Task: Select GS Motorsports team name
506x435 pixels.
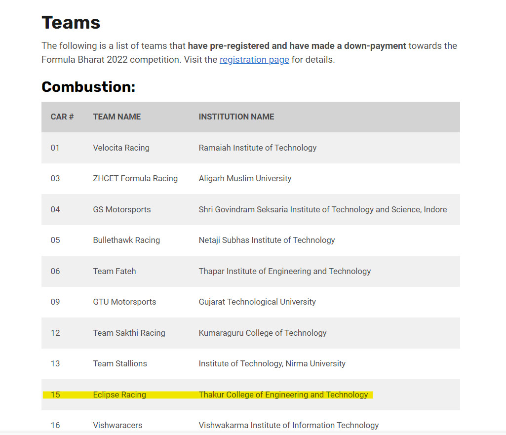Action: tap(121, 209)
